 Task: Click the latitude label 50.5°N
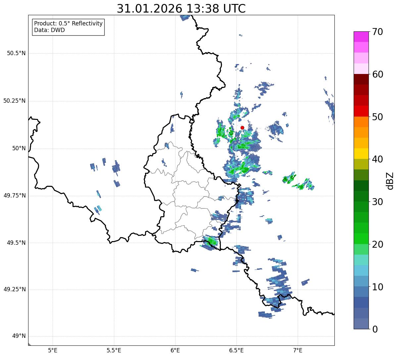(16, 53)
